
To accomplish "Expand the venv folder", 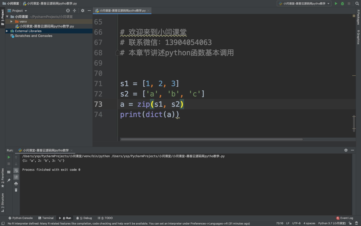I will [x=12, y=22].
